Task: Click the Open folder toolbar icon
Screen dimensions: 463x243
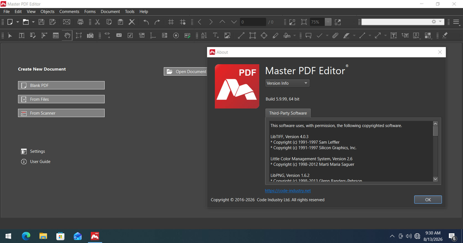Action: point(26,22)
